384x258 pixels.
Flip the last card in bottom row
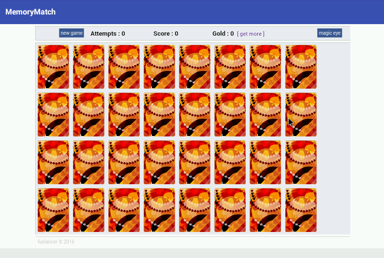point(301,210)
